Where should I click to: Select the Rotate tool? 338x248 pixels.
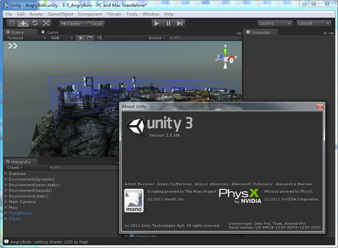pyautogui.click(x=35, y=23)
